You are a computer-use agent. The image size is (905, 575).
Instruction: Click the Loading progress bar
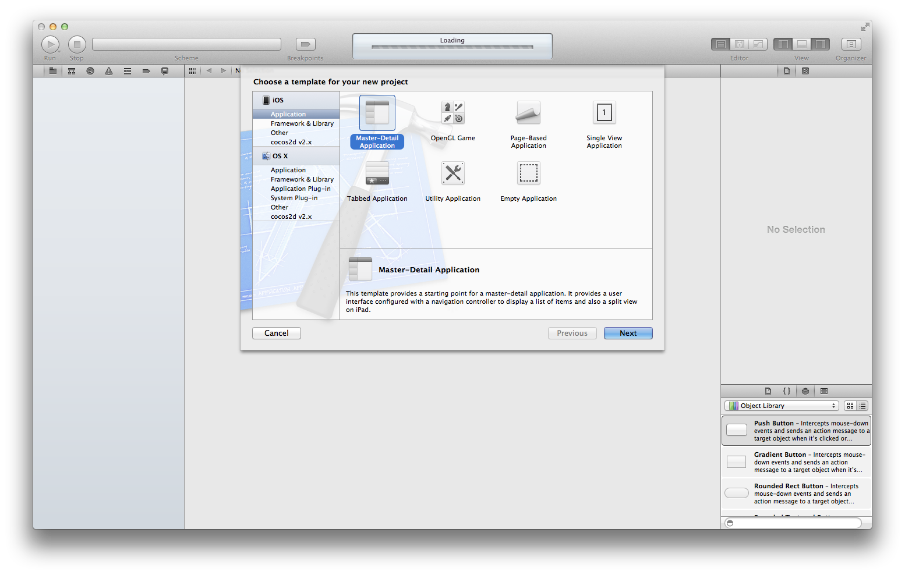pyautogui.click(x=452, y=47)
